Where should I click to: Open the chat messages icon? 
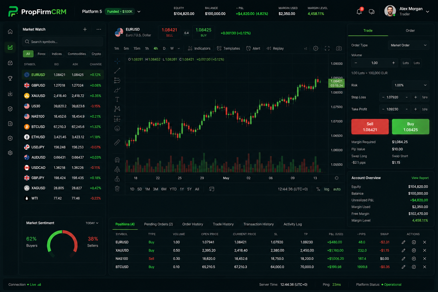click(x=372, y=12)
